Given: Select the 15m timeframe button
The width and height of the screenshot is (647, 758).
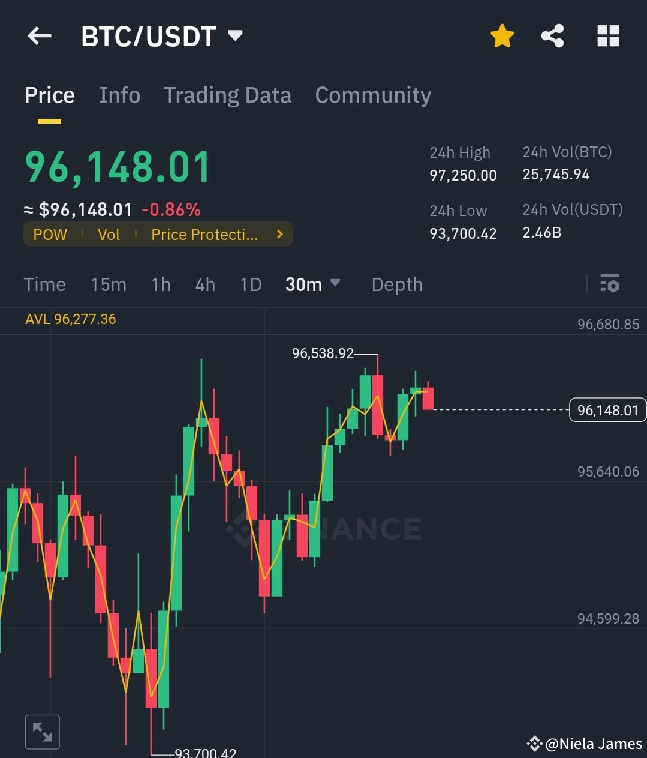Looking at the screenshot, I should [x=109, y=284].
